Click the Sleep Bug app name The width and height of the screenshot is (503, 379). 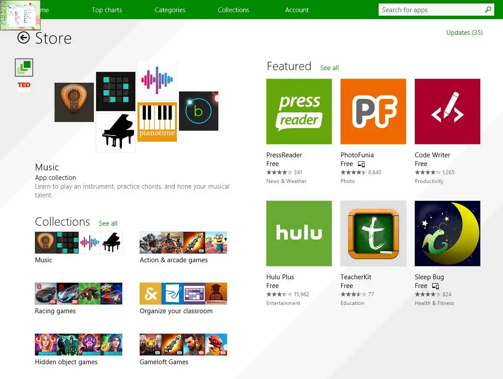pyautogui.click(x=429, y=277)
